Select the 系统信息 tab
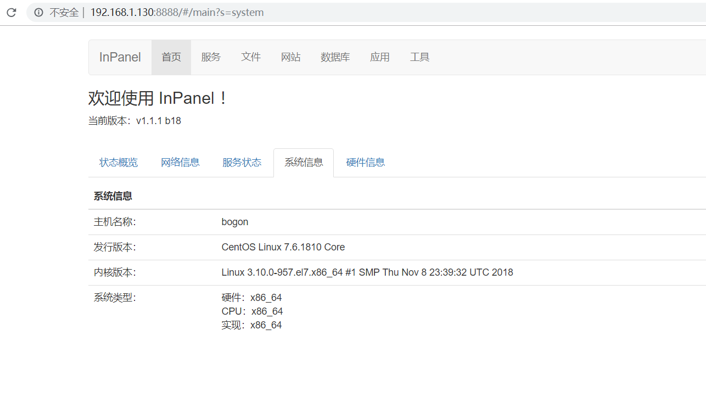 click(x=304, y=163)
